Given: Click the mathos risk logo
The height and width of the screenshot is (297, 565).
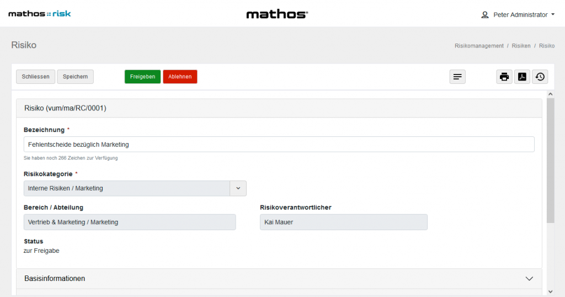Looking at the screenshot, I should point(40,14).
